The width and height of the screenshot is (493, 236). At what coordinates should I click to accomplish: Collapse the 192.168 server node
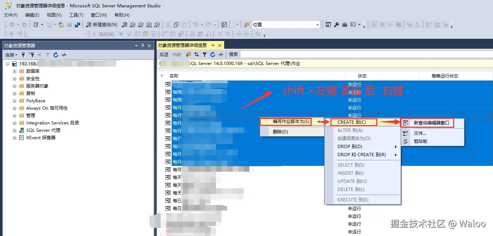[7, 64]
